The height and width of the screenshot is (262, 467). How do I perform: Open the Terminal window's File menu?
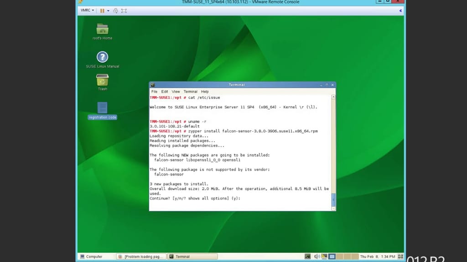tap(154, 91)
